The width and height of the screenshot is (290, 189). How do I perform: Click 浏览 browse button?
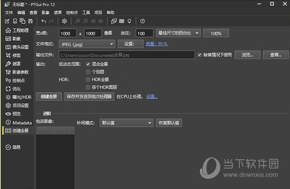tap(248, 55)
